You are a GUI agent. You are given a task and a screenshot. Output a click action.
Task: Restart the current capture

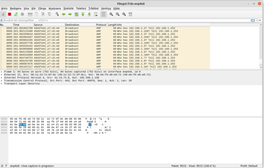coord(16,15)
